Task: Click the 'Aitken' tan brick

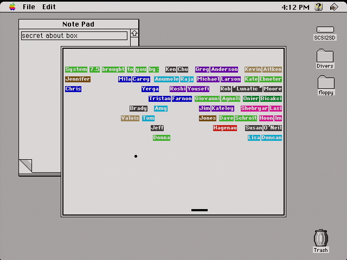Action: coord(272,69)
